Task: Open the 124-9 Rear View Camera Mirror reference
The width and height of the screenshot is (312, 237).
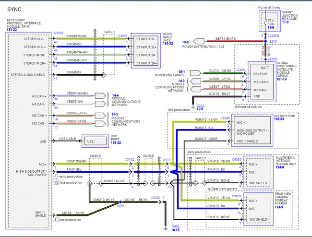Action: click(x=279, y=207)
